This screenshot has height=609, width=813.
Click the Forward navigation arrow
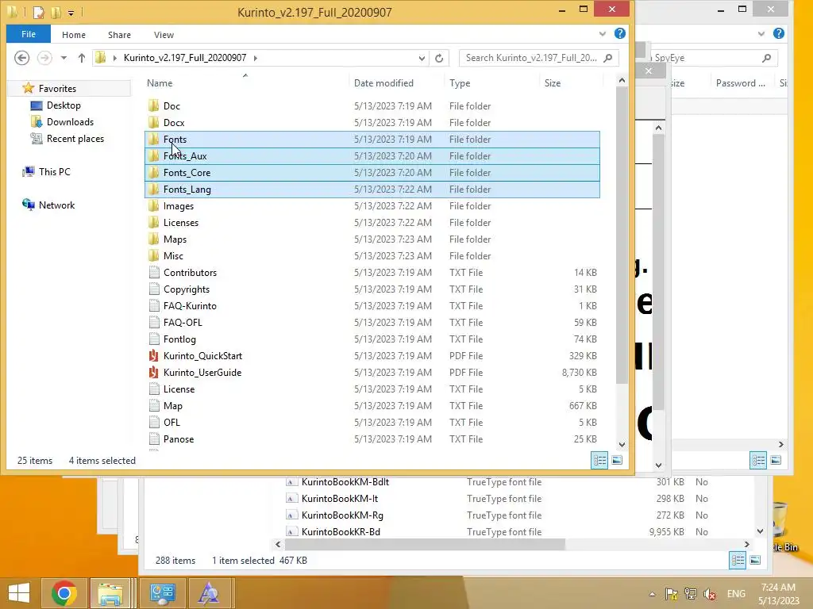coord(44,57)
